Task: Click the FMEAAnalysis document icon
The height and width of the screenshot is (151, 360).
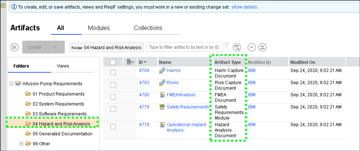Action: tap(162, 95)
